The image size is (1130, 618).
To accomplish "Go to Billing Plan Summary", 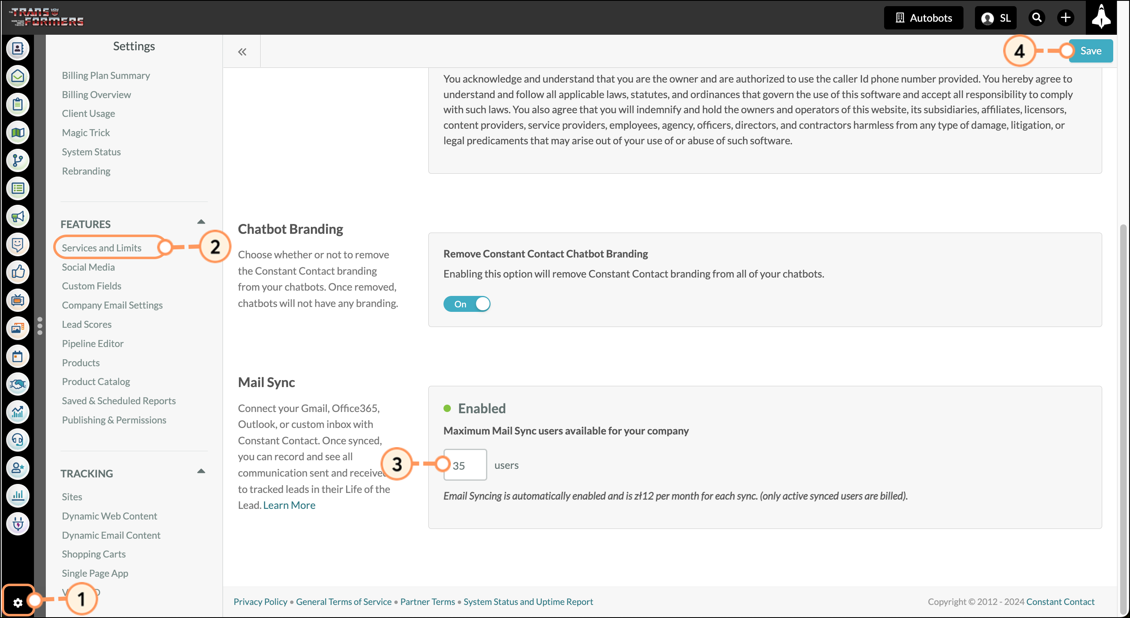I will pyautogui.click(x=106, y=75).
